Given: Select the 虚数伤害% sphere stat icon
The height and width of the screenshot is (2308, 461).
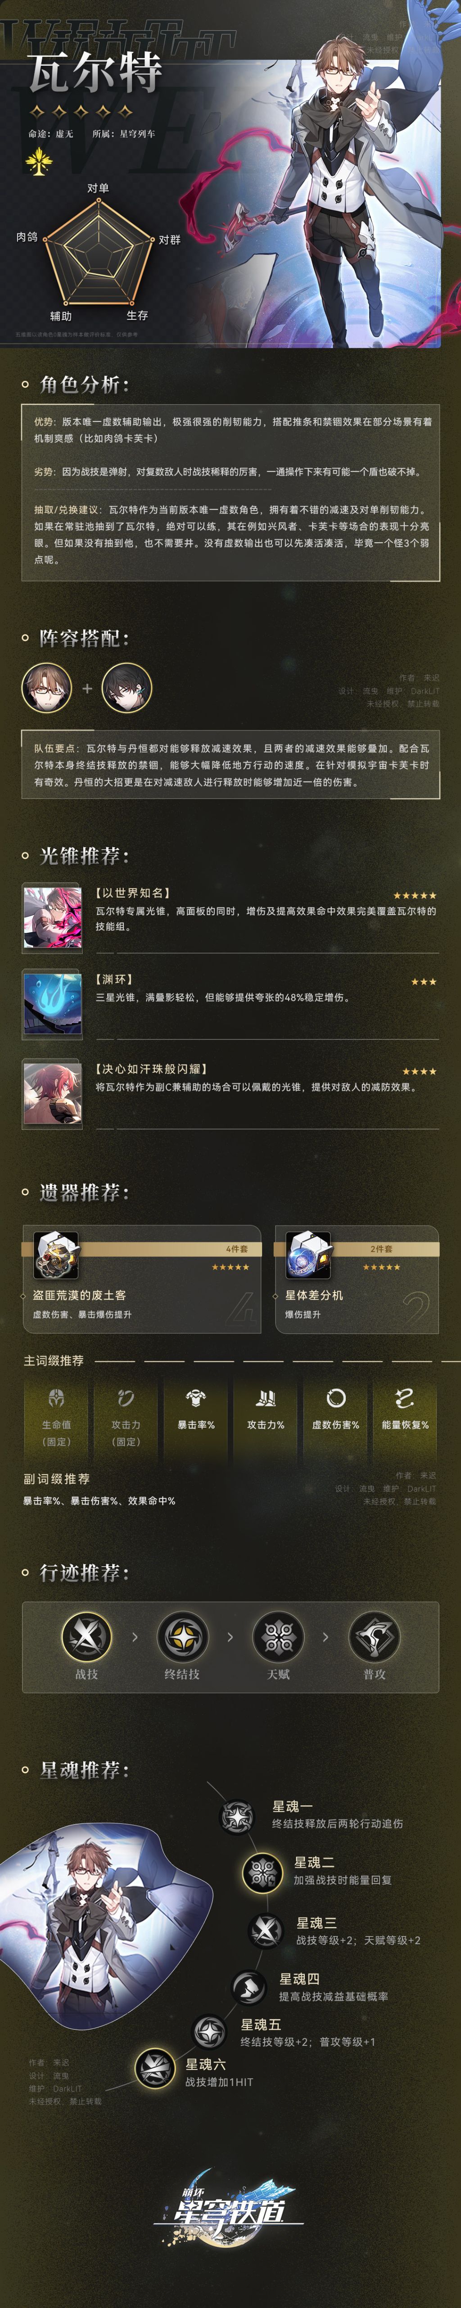Looking at the screenshot, I should pyautogui.click(x=336, y=1398).
